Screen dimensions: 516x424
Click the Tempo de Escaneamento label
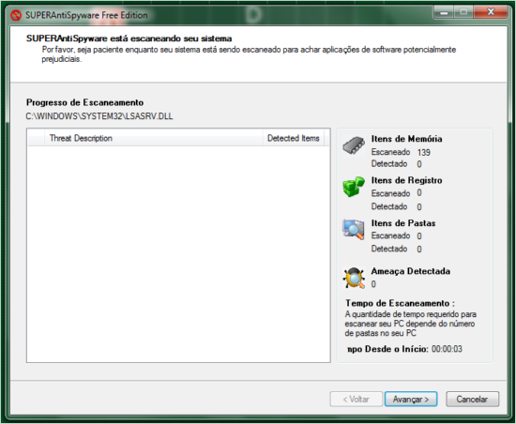pos(400,303)
